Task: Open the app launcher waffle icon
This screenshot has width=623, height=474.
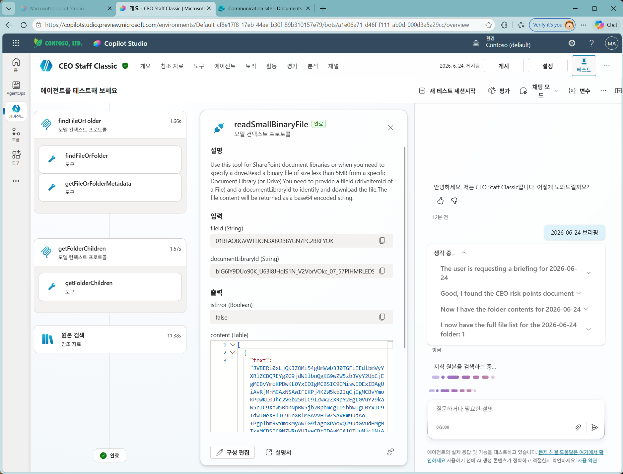Action: click(16, 43)
